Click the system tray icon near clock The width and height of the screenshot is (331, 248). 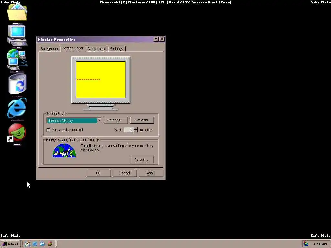[306, 244]
